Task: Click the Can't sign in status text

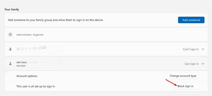Action: (x=191, y=49)
